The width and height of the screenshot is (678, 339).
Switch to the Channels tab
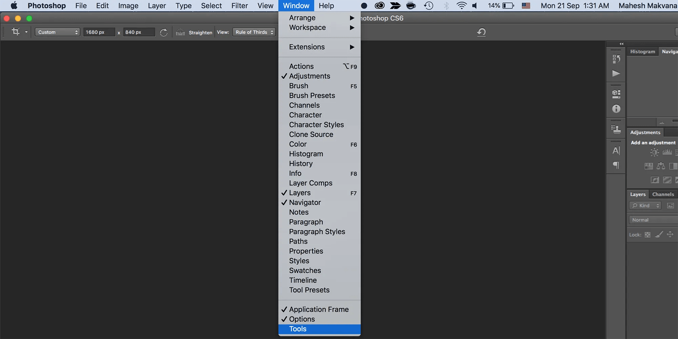(663, 194)
